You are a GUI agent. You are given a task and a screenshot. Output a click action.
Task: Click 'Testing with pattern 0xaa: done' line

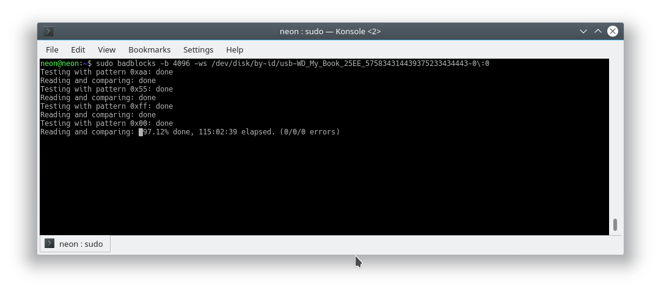[107, 72]
